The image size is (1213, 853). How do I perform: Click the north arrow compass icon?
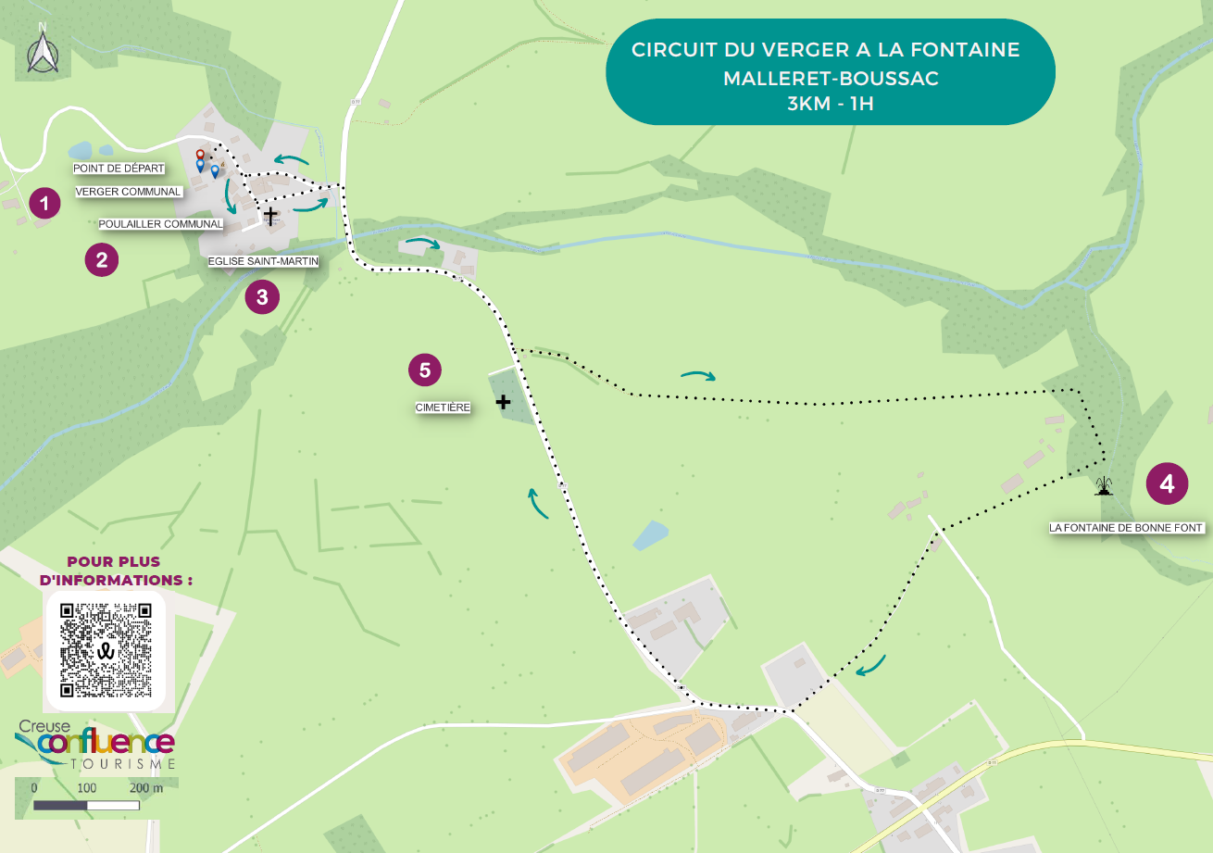(43, 50)
